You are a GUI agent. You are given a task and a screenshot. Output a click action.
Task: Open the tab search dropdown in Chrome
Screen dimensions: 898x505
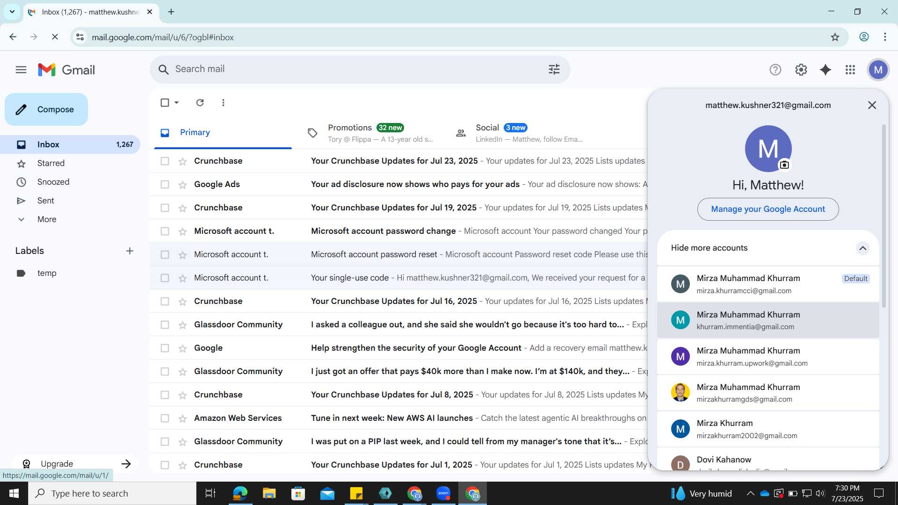(x=12, y=12)
